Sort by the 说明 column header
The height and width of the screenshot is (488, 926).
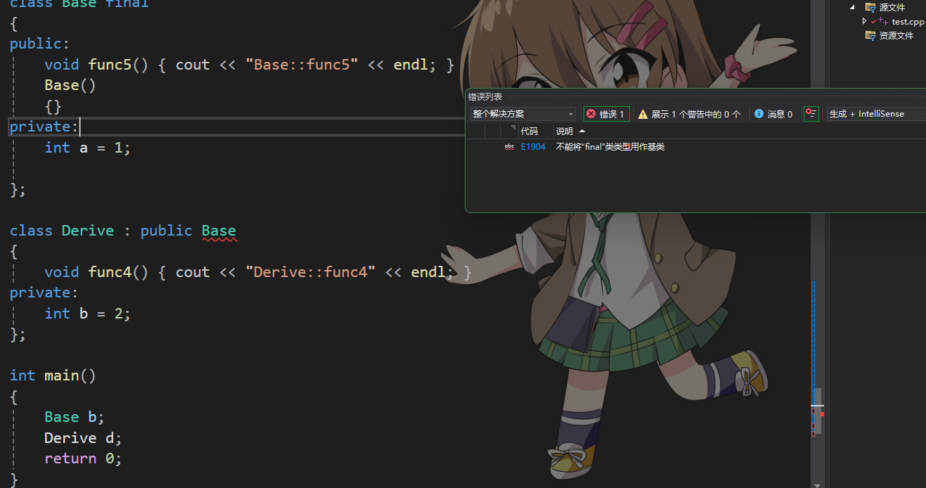pos(565,131)
